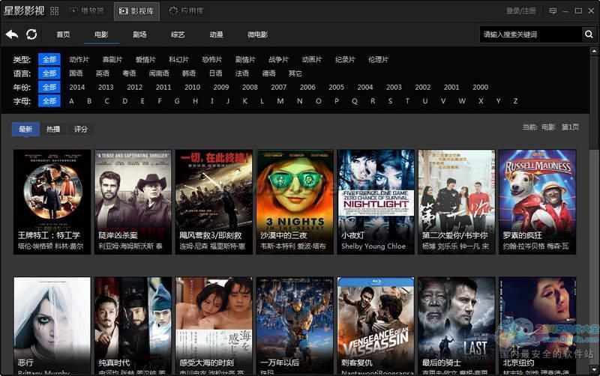
Task: Click the 登录/注册 link
Action: point(520,10)
